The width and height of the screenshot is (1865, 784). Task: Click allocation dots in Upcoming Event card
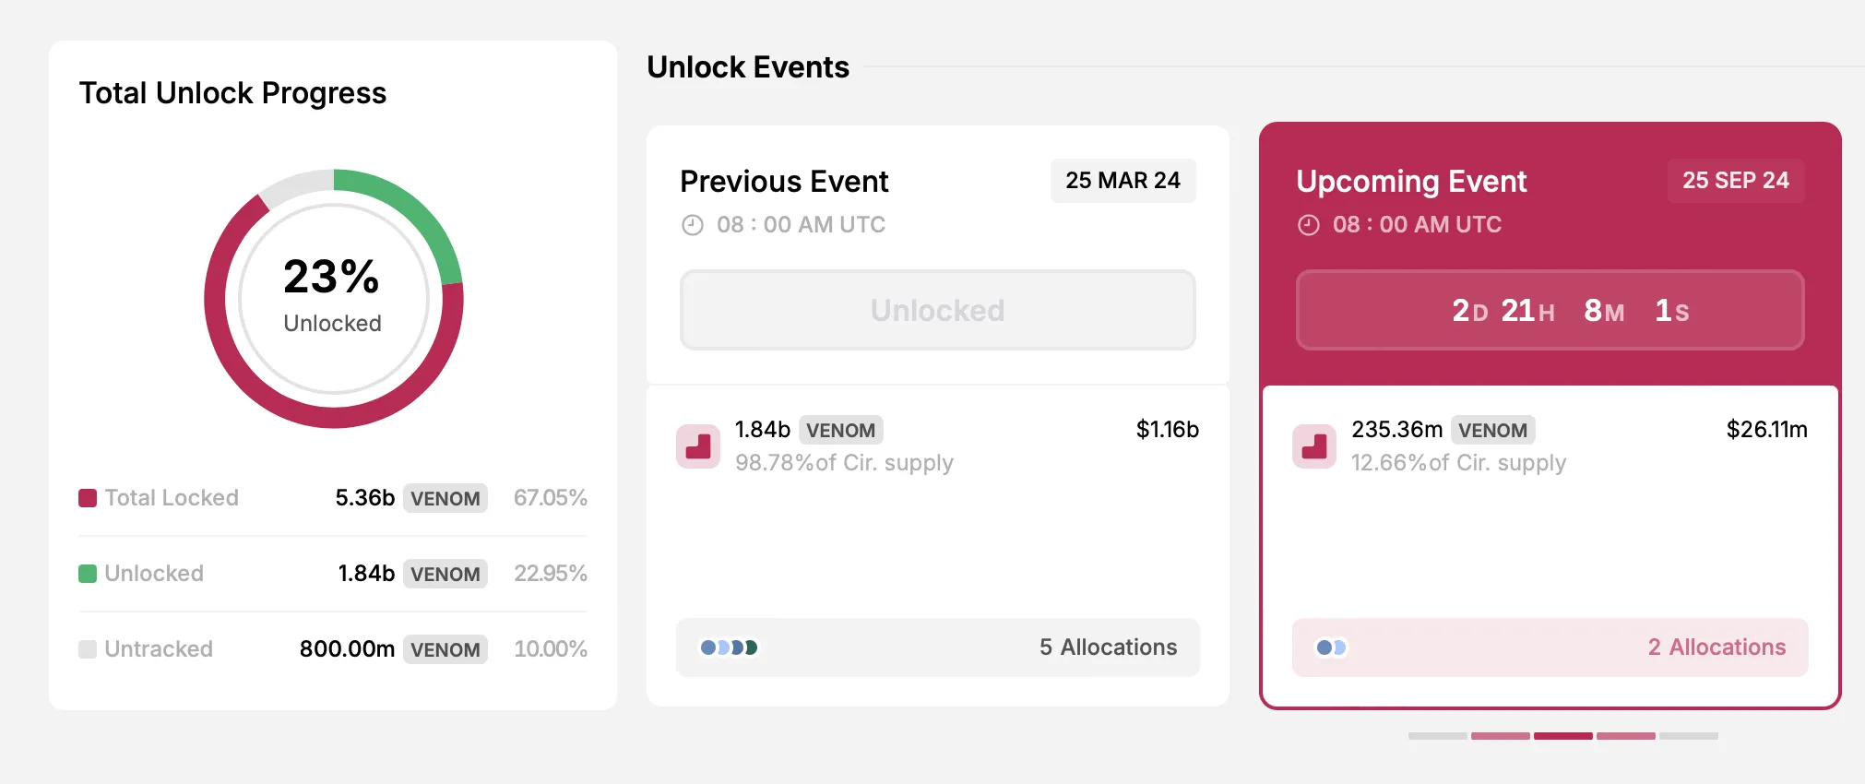1332,647
